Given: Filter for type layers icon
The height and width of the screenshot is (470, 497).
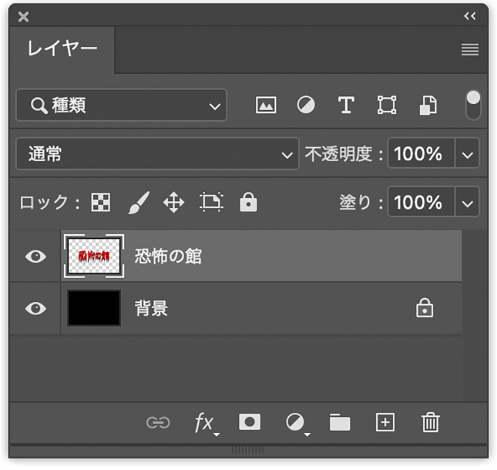Looking at the screenshot, I should (x=345, y=105).
